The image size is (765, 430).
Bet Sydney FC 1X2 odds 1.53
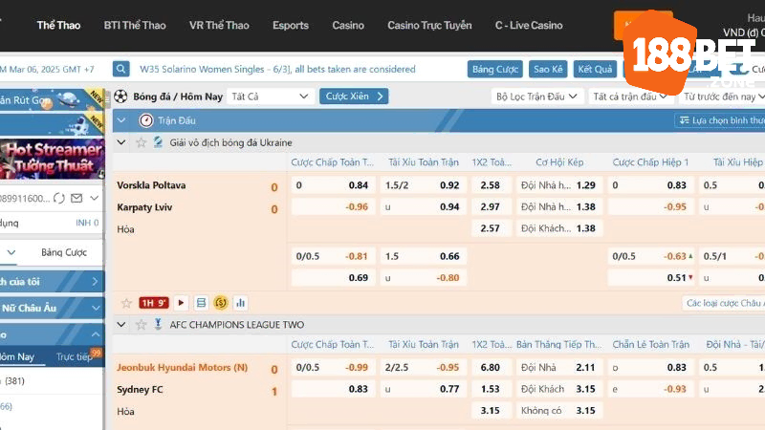point(491,389)
